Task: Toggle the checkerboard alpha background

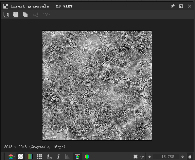Action: pyautogui.click(x=20, y=157)
